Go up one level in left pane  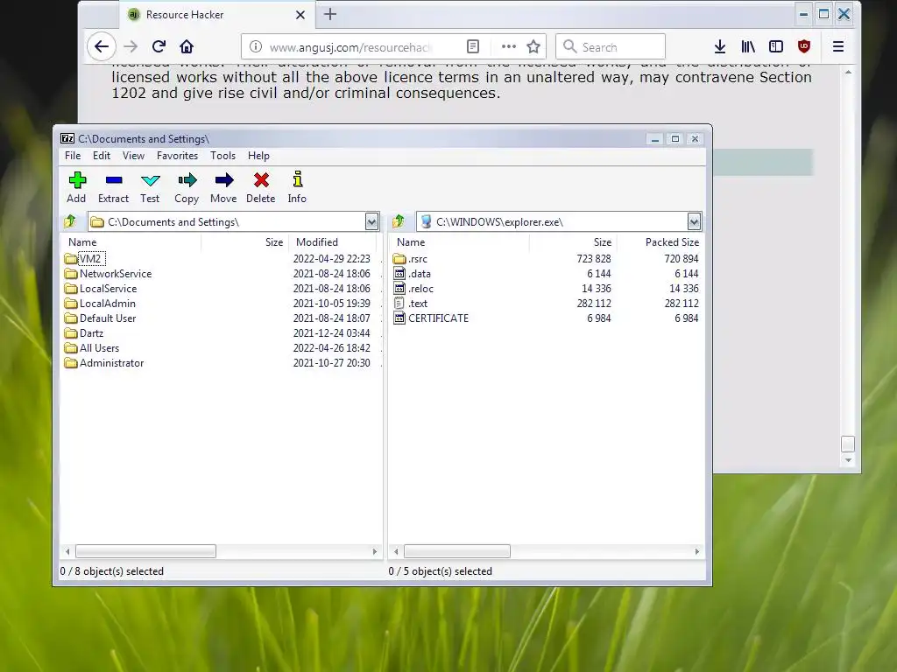70,221
